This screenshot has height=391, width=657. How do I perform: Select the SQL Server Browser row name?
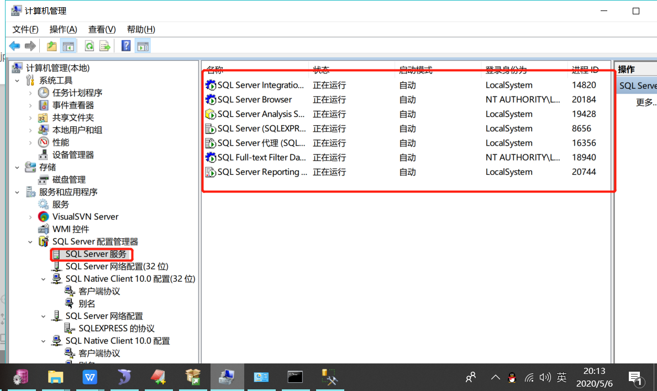tap(254, 99)
